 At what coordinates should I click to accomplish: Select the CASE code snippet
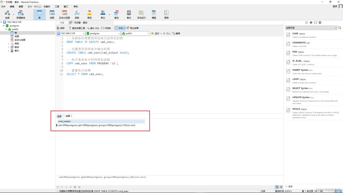pos(295,34)
